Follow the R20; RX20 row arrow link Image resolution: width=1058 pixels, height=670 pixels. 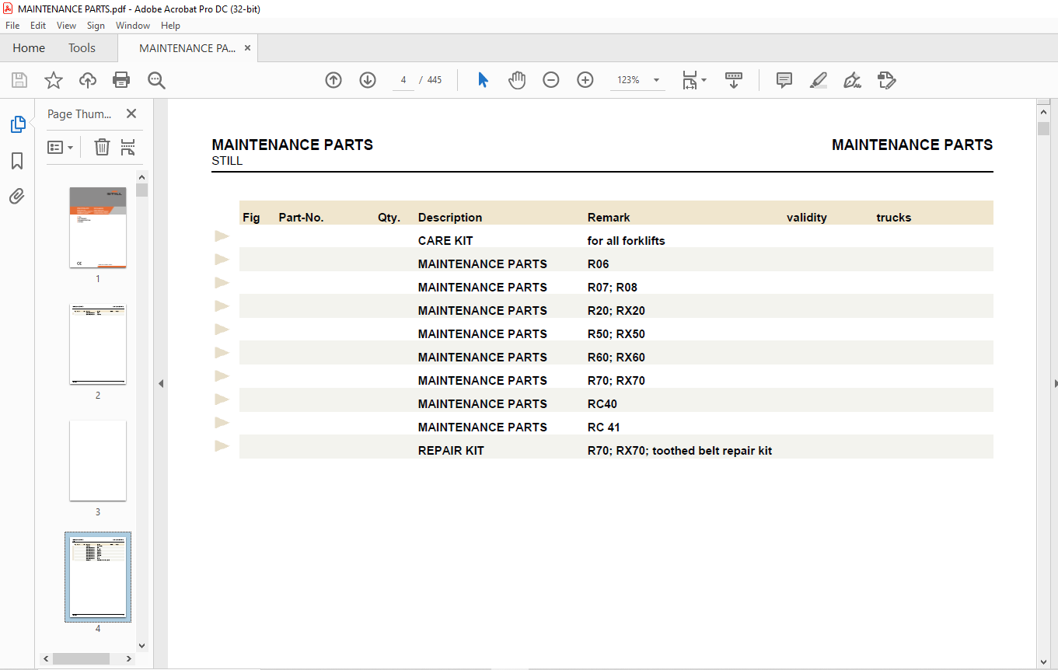click(x=222, y=305)
